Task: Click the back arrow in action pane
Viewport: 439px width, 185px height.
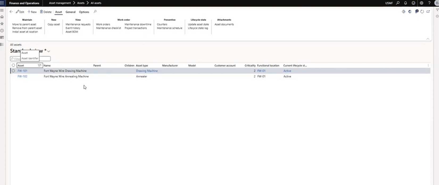Action: [x=11, y=12]
